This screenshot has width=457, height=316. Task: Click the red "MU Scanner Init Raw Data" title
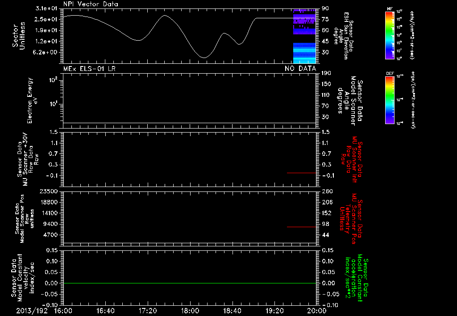click(x=351, y=159)
